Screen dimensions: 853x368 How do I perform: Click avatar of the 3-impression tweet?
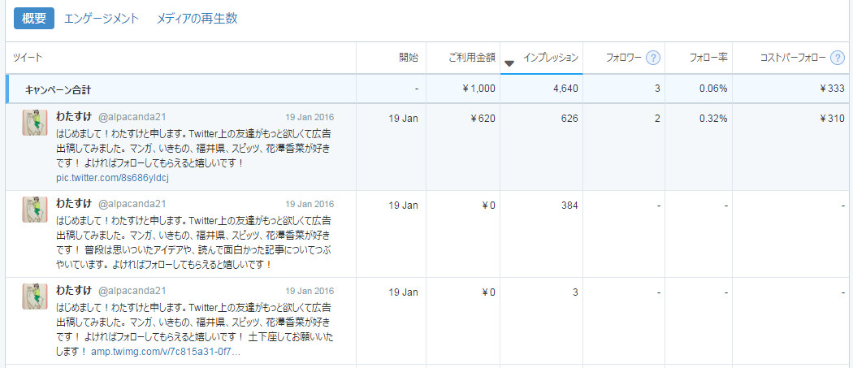(x=35, y=297)
